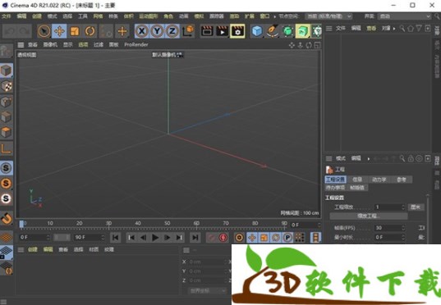Click the orange plus axis tool icon
This screenshot has height=305, width=441.
tap(122, 31)
